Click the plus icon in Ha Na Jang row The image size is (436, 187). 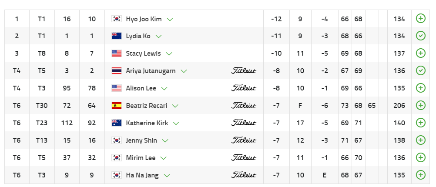pyautogui.click(x=420, y=175)
